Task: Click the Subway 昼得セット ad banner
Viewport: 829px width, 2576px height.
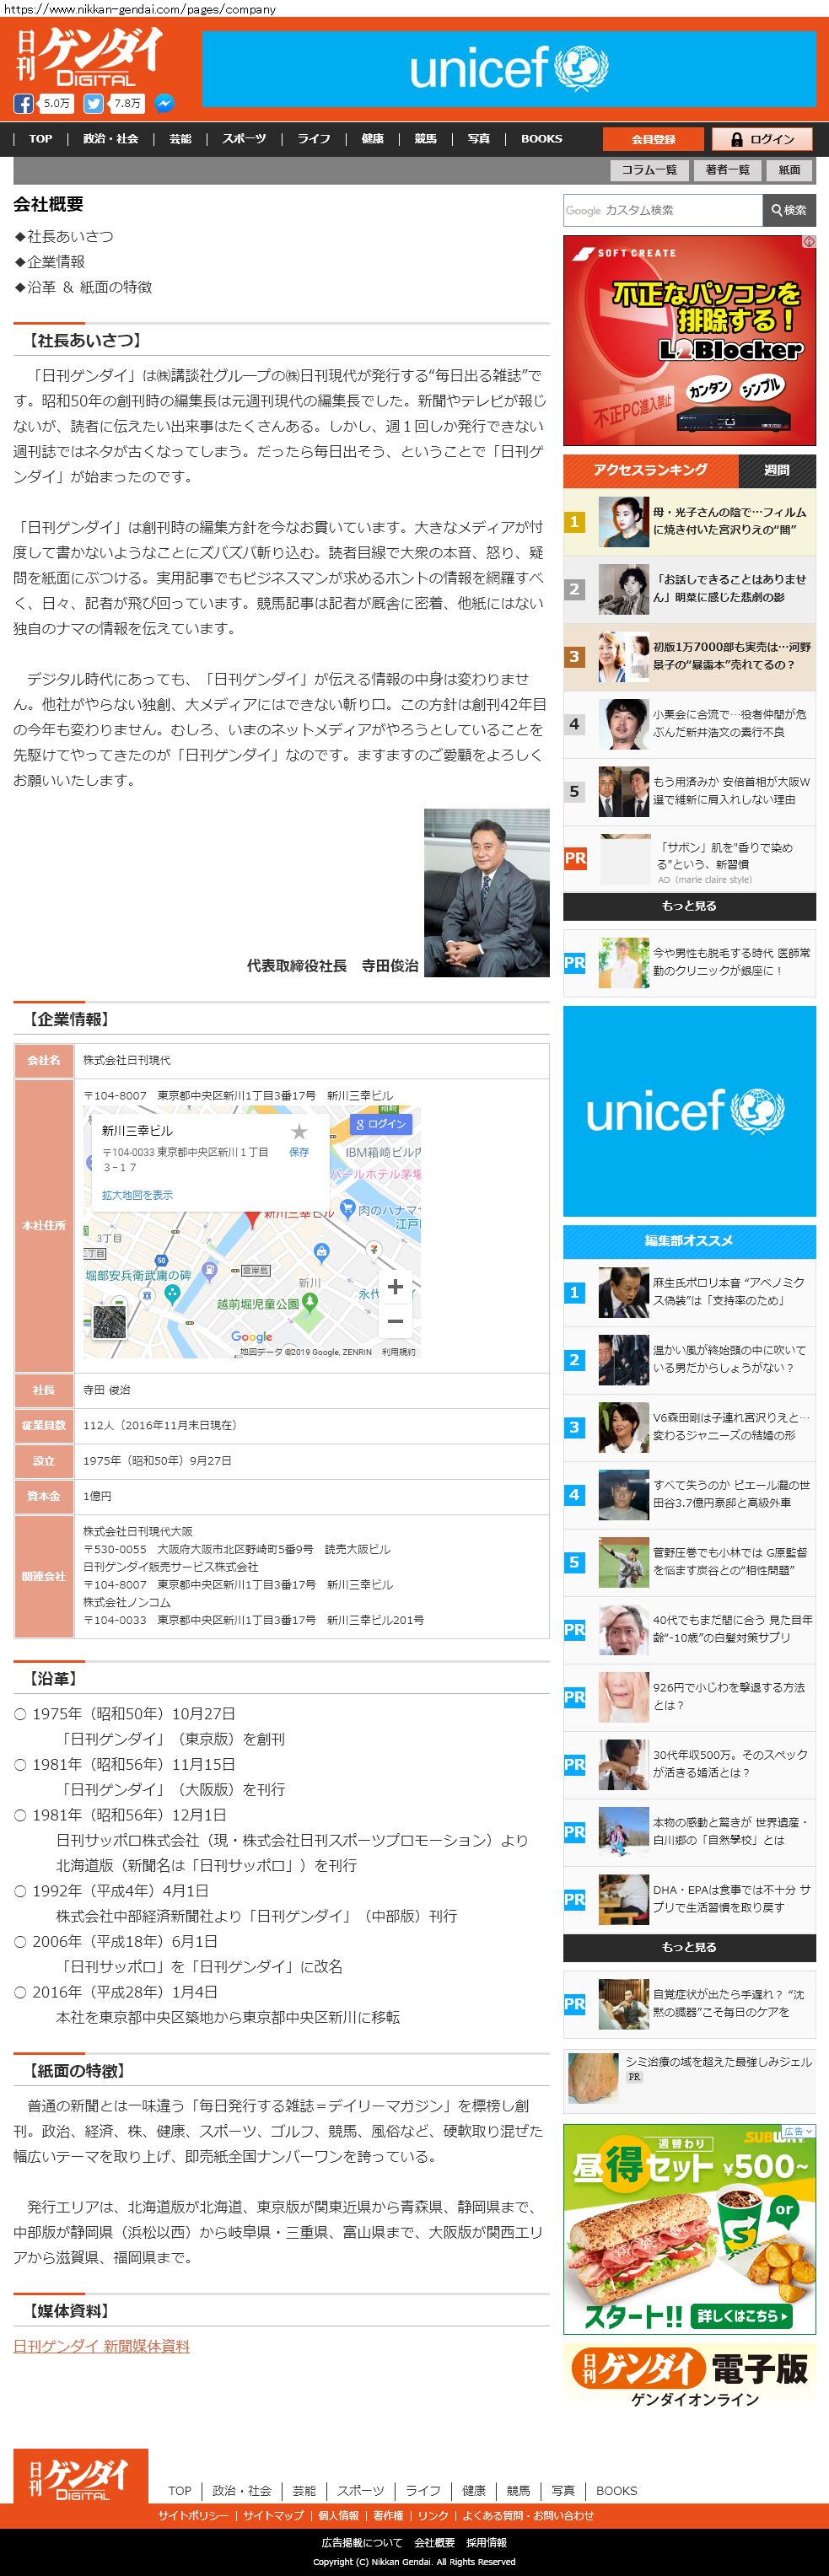Action: (x=689, y=2228)
